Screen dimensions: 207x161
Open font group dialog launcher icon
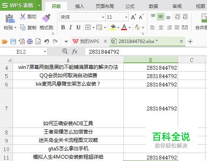pos(143,34)
